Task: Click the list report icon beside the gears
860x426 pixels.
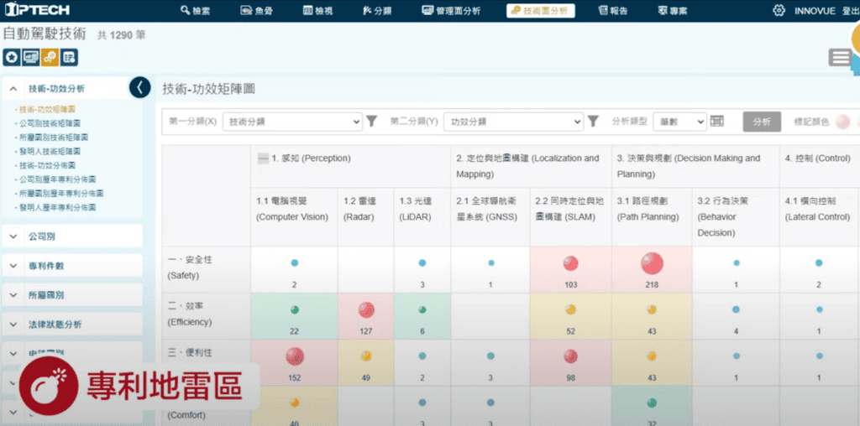Action: (x=69, y=57)
